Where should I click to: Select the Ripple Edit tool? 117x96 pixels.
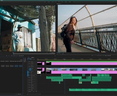(x=24, y=59)
